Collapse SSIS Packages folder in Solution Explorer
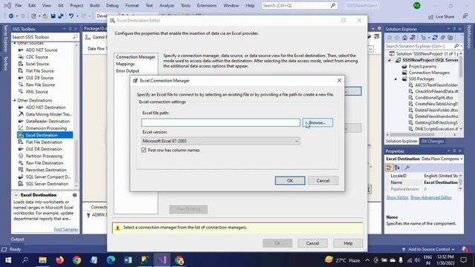 coord(396,79)
